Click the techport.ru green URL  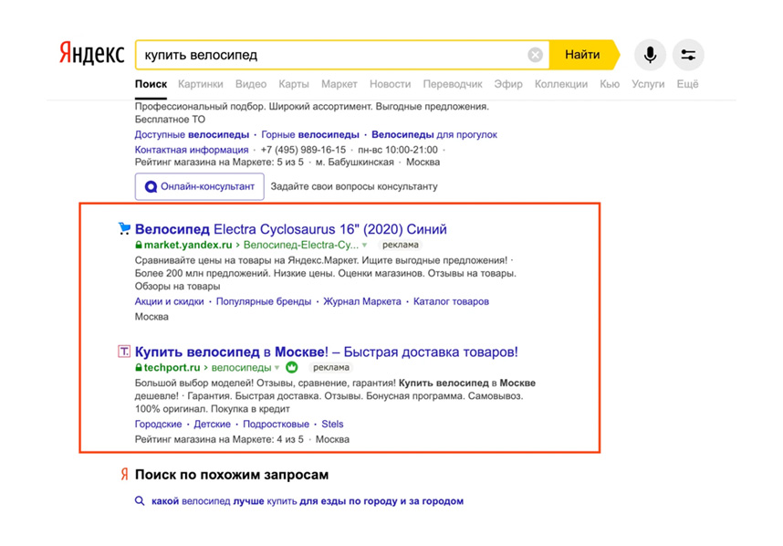pyautogui.click(x=172, y=368)
